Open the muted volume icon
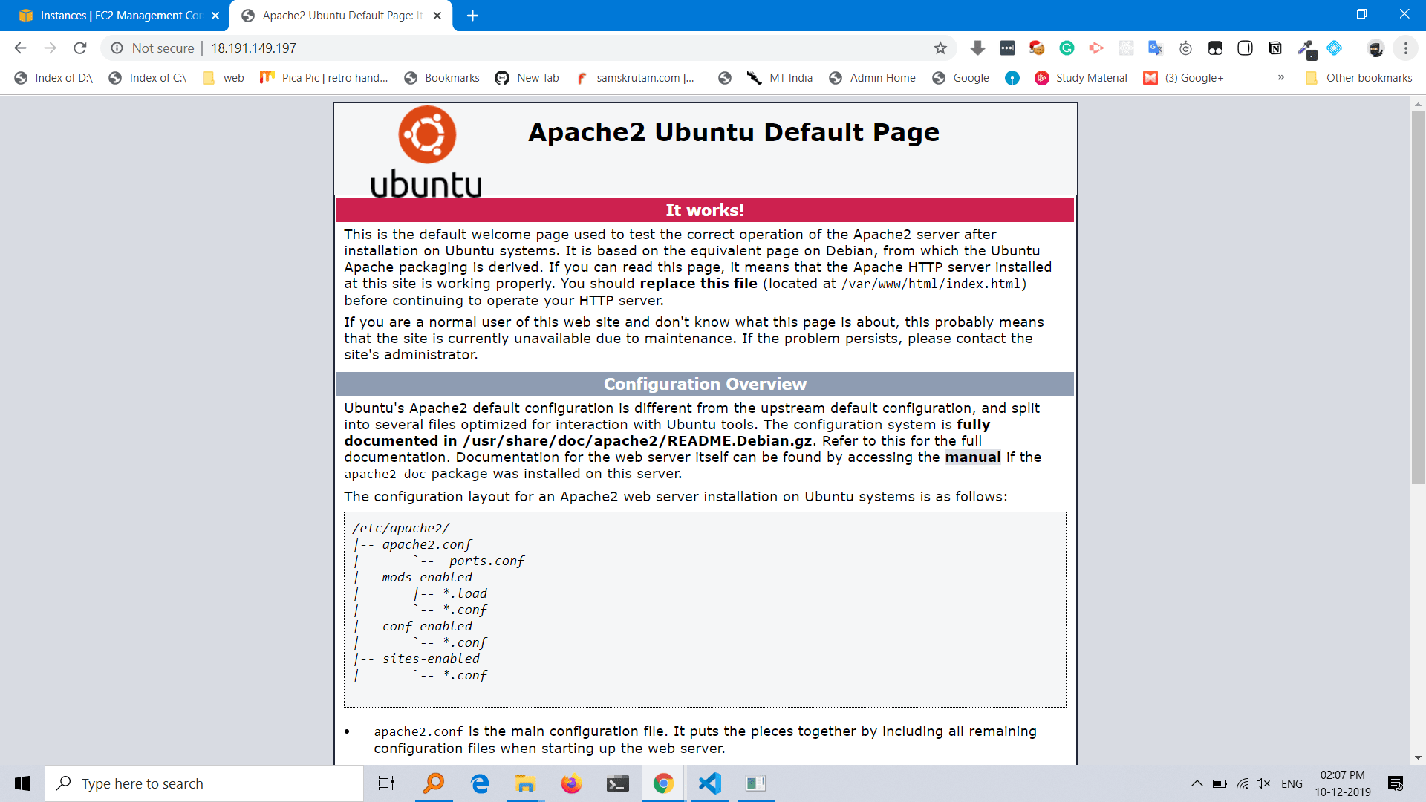The width and height of the screenshot is (1426, 802). [1263, 783]
